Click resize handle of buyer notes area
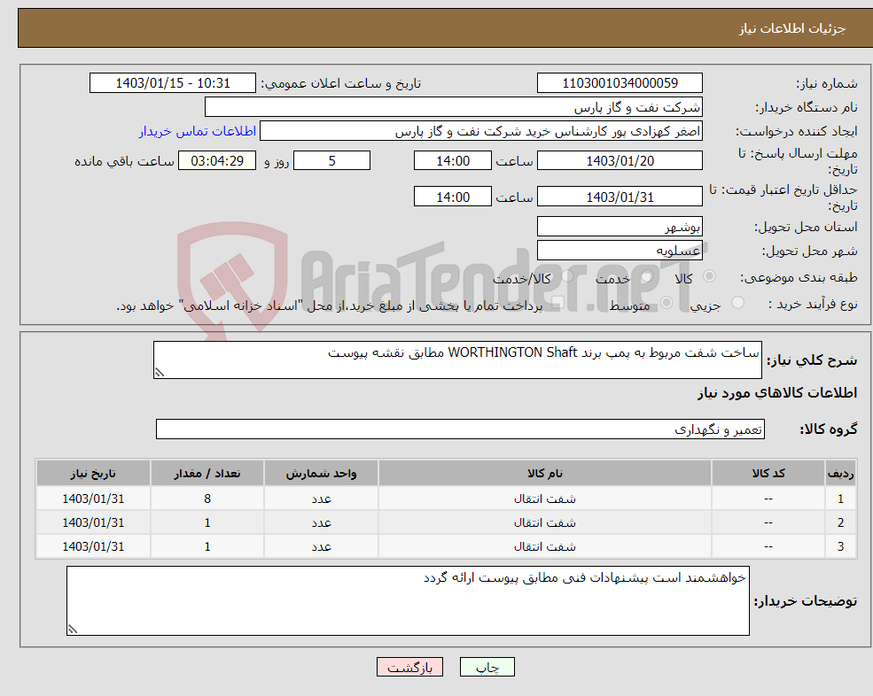The width and height of the screenshot is (873, 696). 73,630
